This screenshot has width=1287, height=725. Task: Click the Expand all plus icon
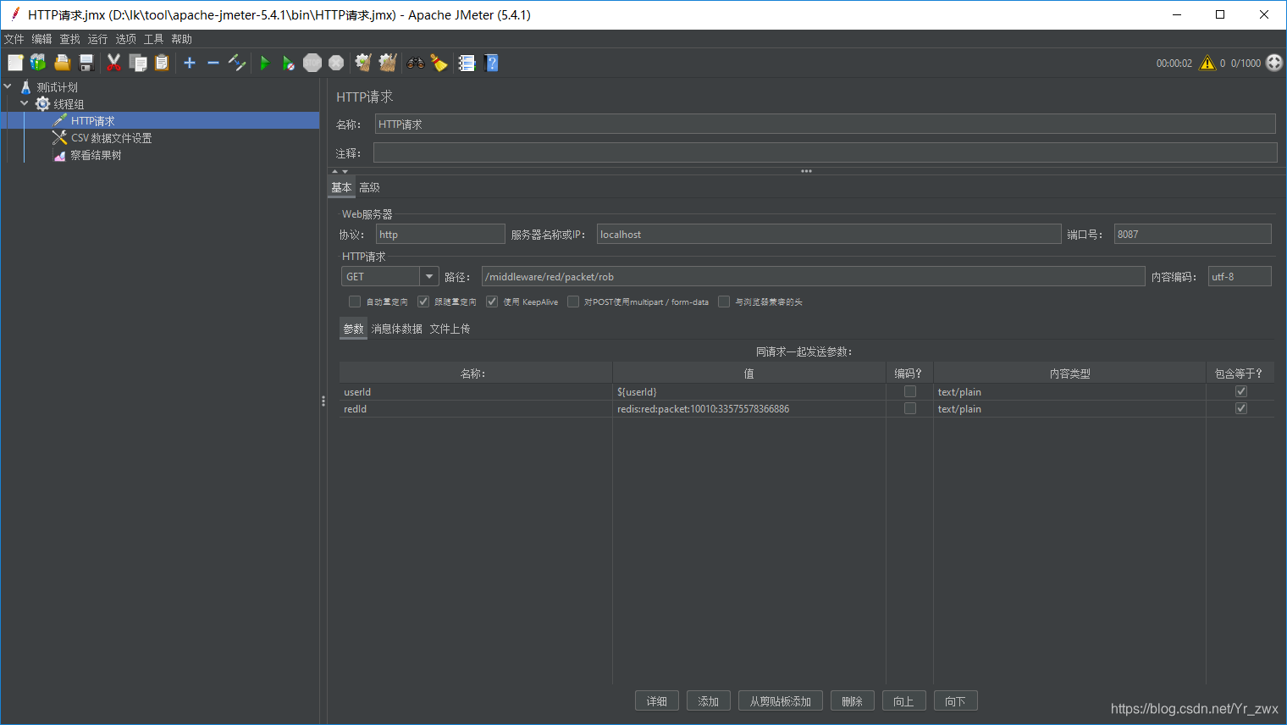(x=190, y=63)
